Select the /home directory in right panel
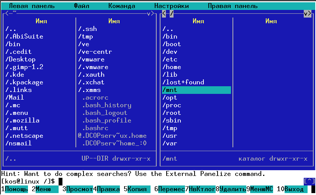Image resolution: width=316 pixels, height=195 pixels. click(171, 67)
